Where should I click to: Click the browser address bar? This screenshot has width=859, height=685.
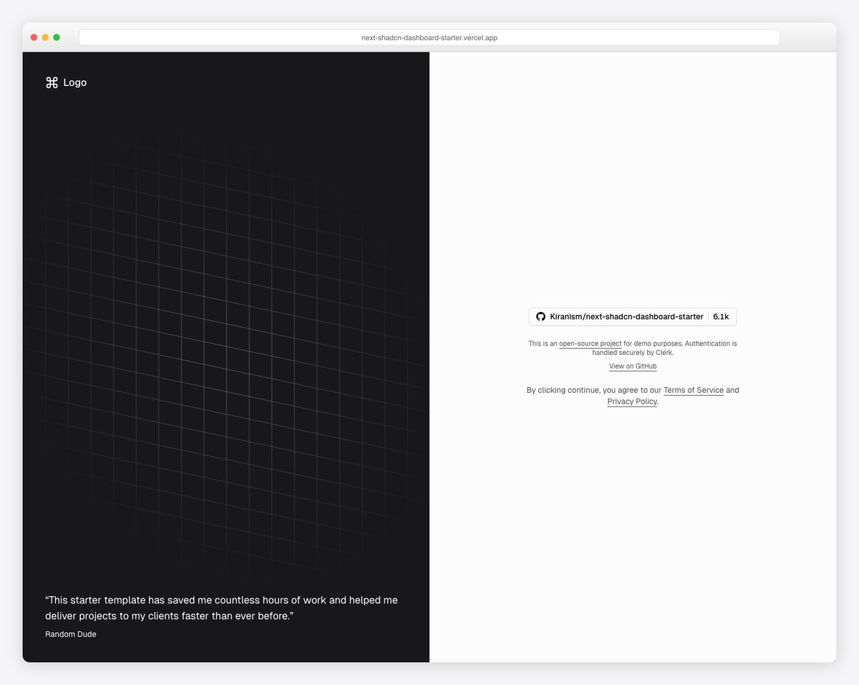click(x=429, y=37)
